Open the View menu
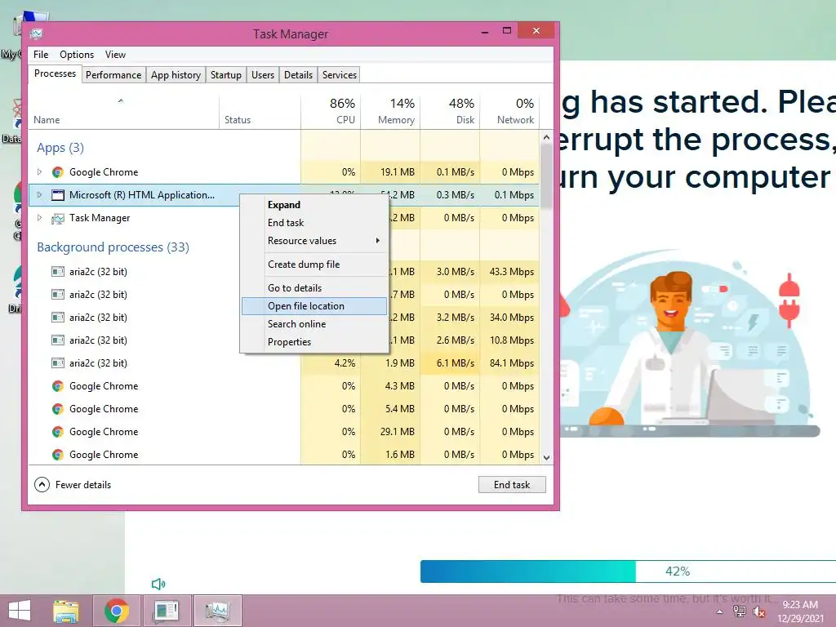 pyautogui.click(x=115, y=55)
